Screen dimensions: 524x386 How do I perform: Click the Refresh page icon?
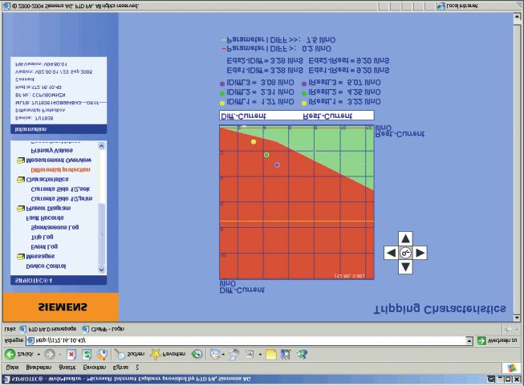(x=87, y=354)
